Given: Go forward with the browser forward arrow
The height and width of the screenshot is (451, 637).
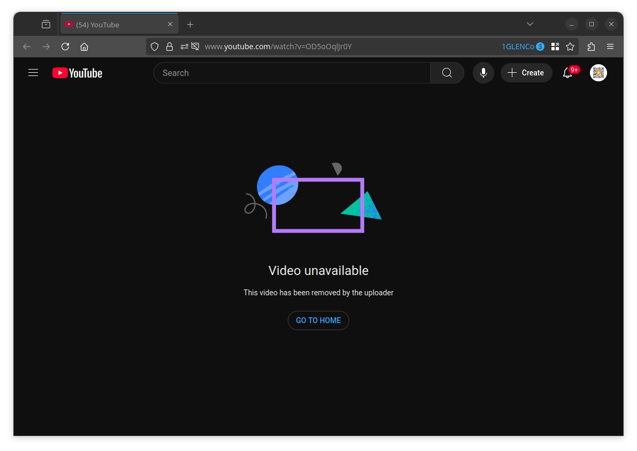Looking at the screenshot, I should click(x=46, y=47).
